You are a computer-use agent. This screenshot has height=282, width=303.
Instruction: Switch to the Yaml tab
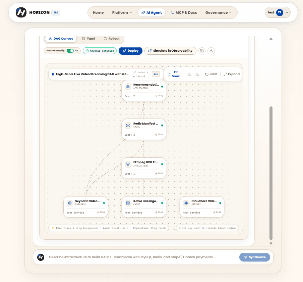[x=88, y=39]
